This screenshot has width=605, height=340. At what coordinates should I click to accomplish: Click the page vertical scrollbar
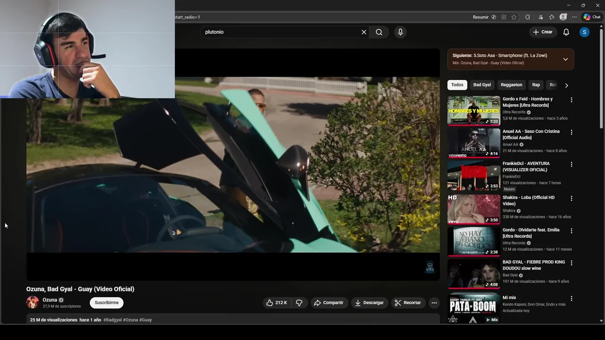[x=601, y=78]
